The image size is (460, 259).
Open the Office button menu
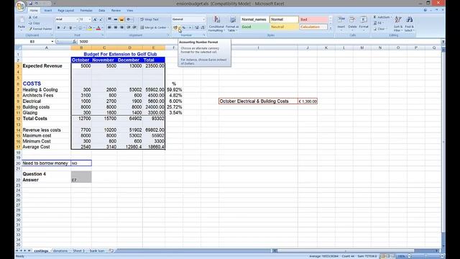(x=21, y=6)
